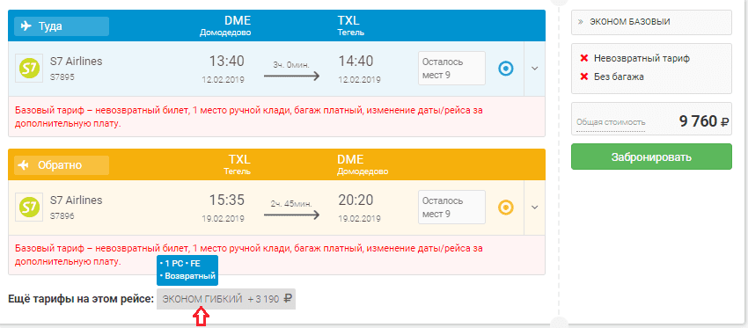
Task: Click the Осталось мест 9 box for the outbound flight
Action: 451,69
